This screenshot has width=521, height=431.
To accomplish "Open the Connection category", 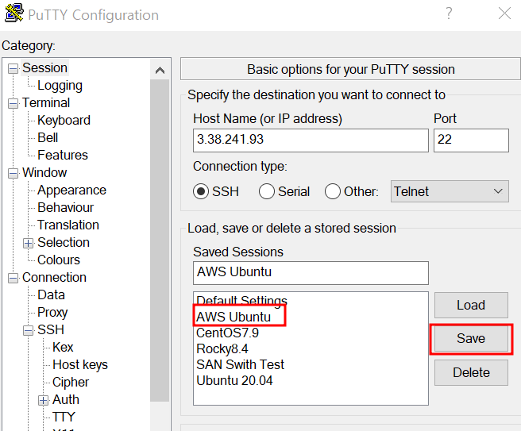I will [54, 277].
